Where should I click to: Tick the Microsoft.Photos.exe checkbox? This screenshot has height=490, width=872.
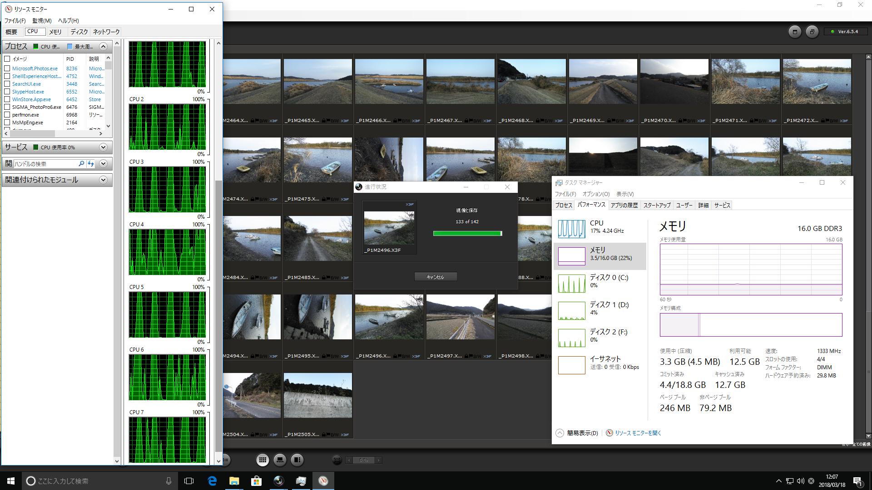[x=7, y=69]
